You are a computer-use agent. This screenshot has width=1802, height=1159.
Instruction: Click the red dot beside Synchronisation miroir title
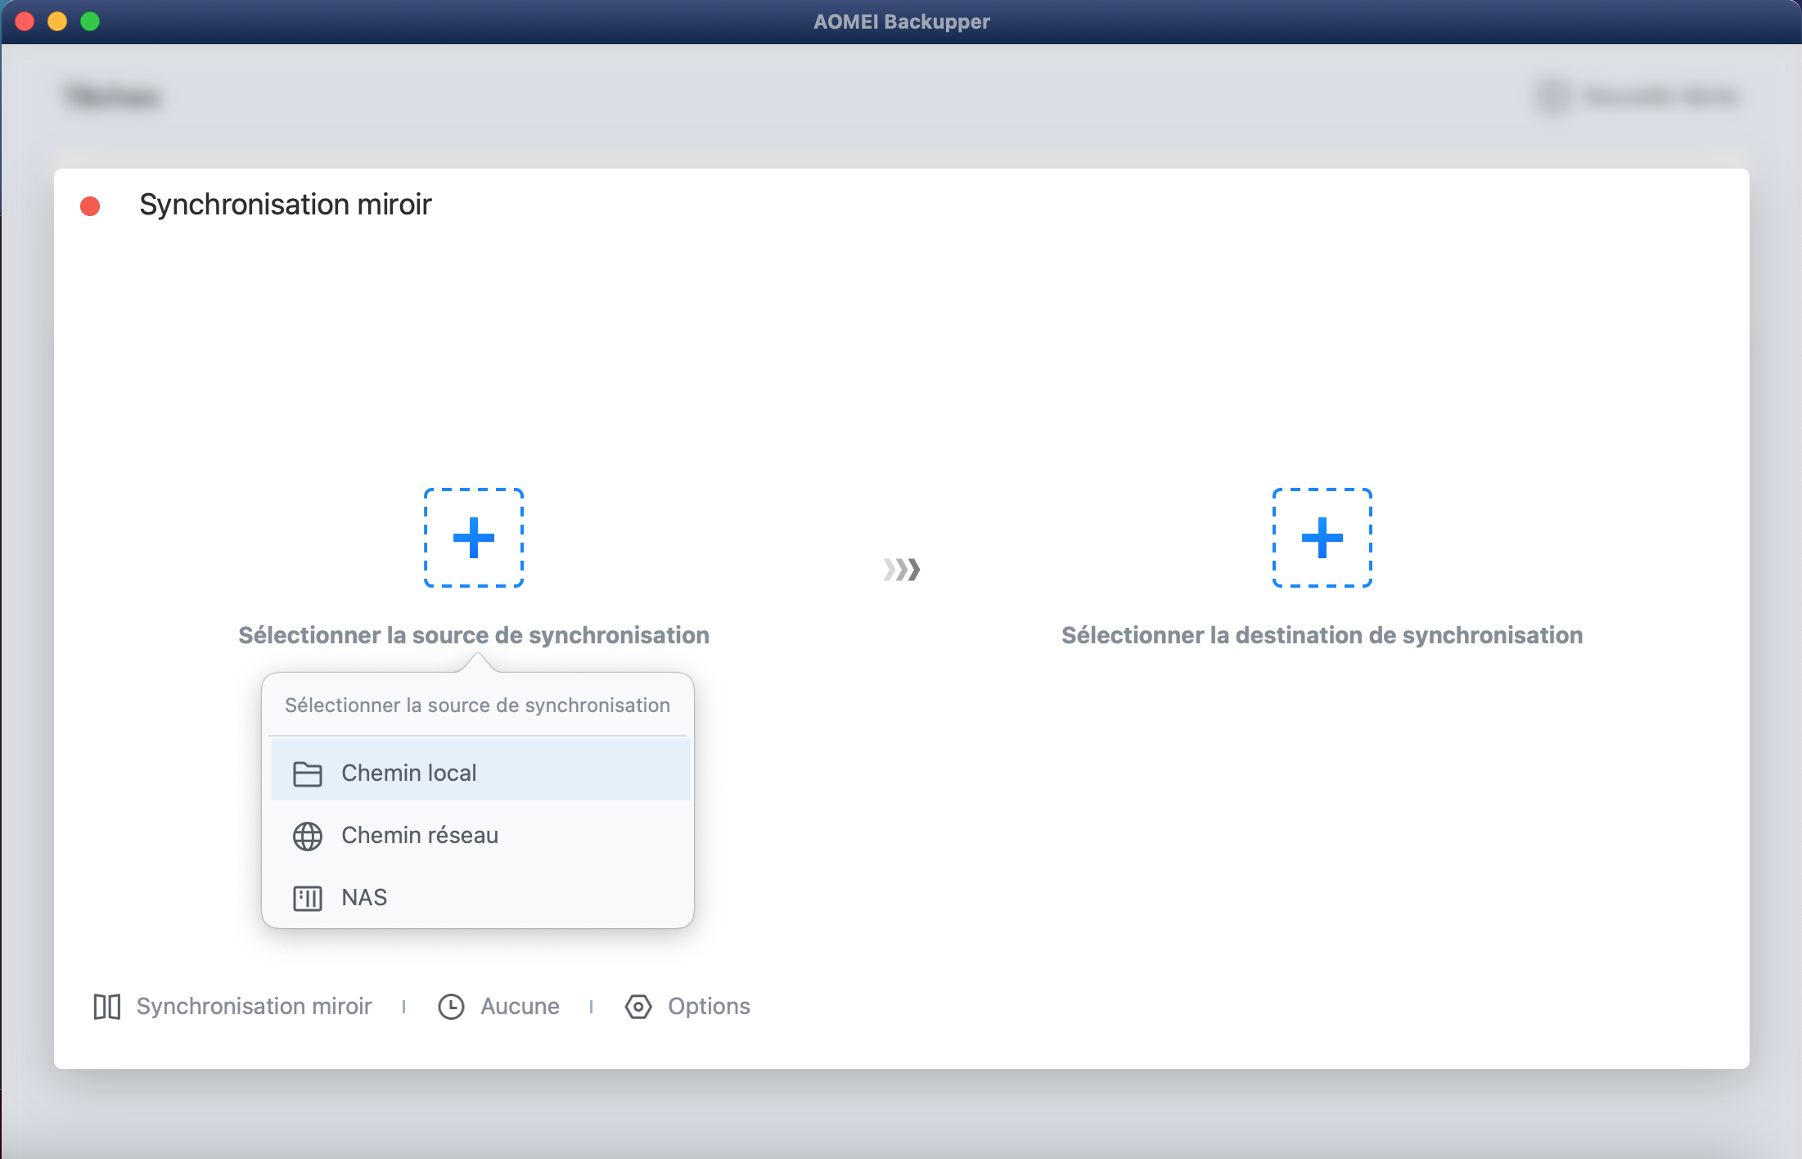(90, 205)
